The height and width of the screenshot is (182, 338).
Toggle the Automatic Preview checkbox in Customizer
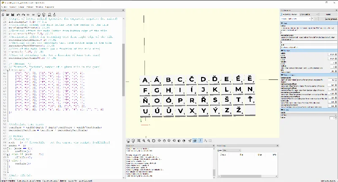point(281,14)
